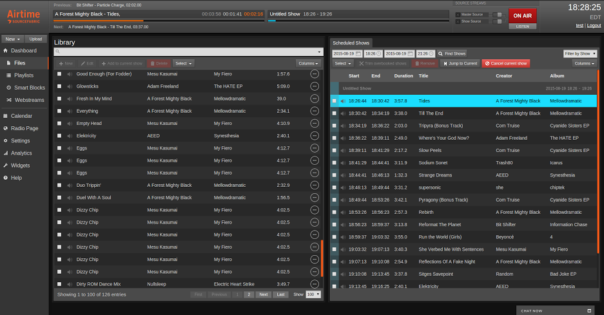Open the ellipsis actions menu for Elektricity
Screen dimensions: 604x315
coord(315,136)
